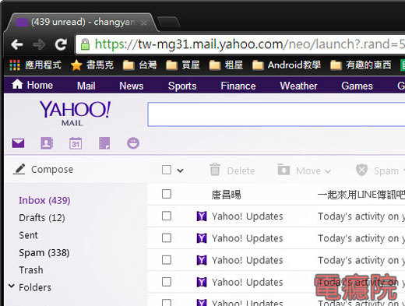Open the Contacts icon

pyautogui.click(x=47, y=143)
